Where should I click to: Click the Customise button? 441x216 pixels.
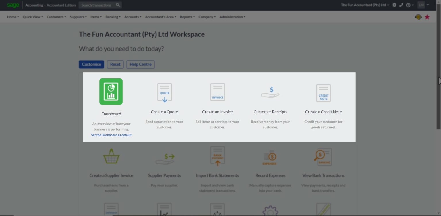tap(91, 64)
